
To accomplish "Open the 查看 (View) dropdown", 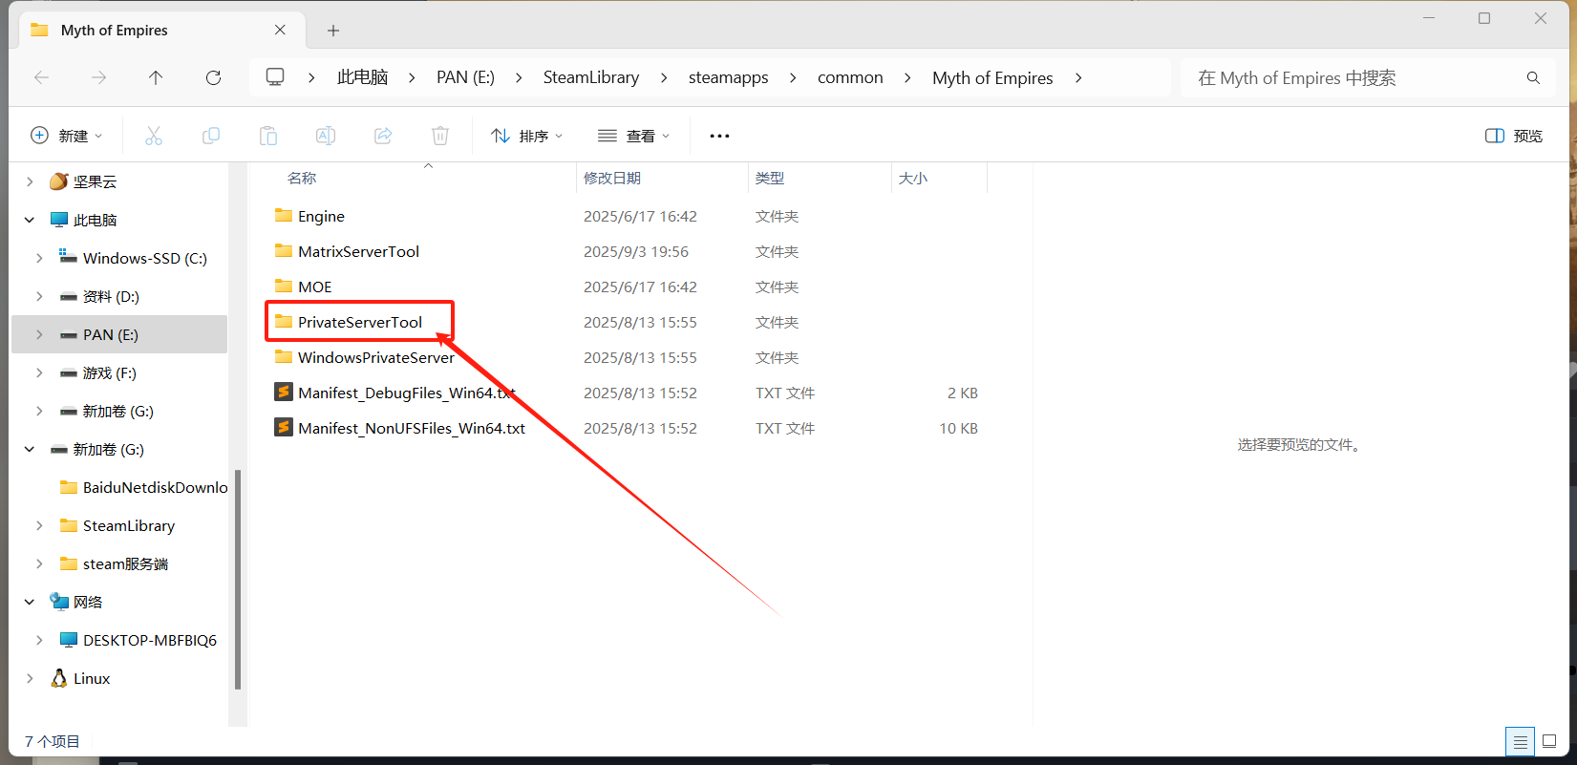I will click(633, 136).
